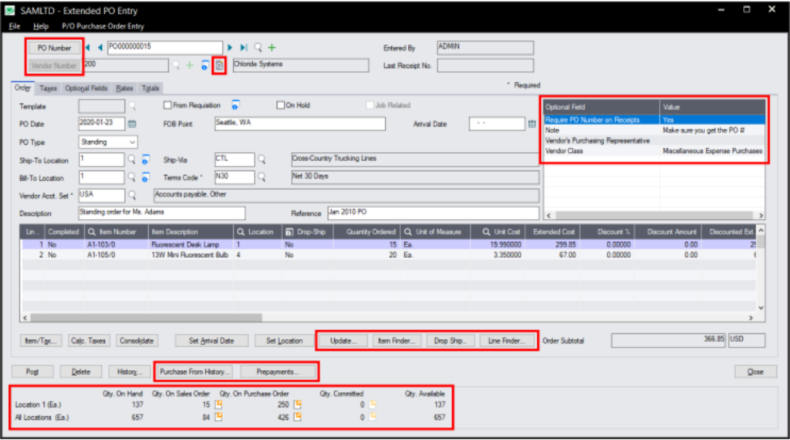The height and width of the screenshot is (440, 790).
Task: Expand the PO Type dropdown
Action: point(132,142)
